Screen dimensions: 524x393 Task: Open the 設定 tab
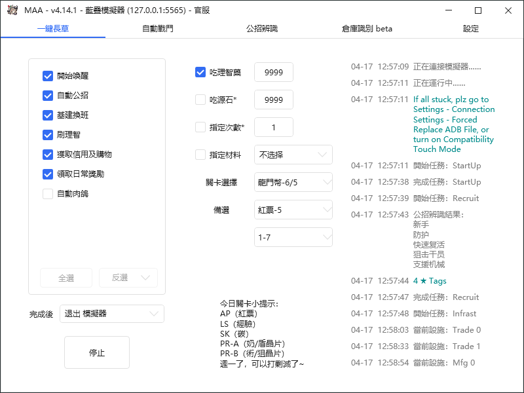coord(471,29)
